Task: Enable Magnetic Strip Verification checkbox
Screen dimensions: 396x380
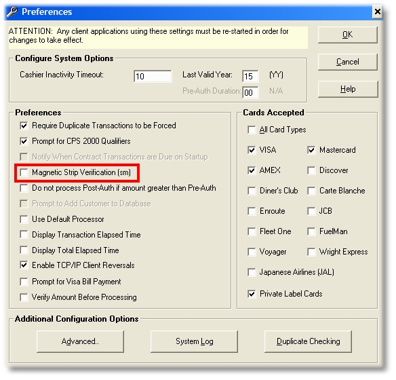Action: [24, 172]
